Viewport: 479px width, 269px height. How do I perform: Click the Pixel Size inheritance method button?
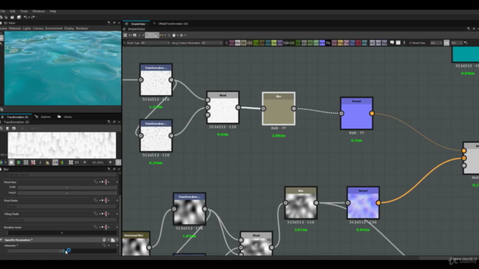(x=106, y=182)
